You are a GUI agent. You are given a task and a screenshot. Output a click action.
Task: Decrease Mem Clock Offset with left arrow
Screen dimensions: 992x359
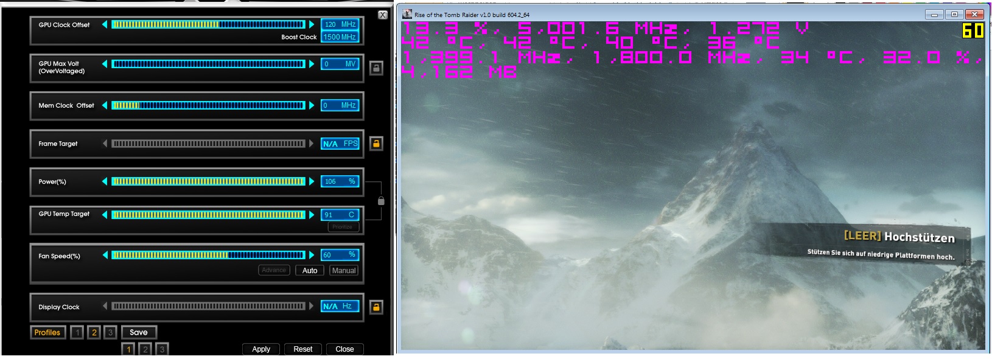click(105, 105)
